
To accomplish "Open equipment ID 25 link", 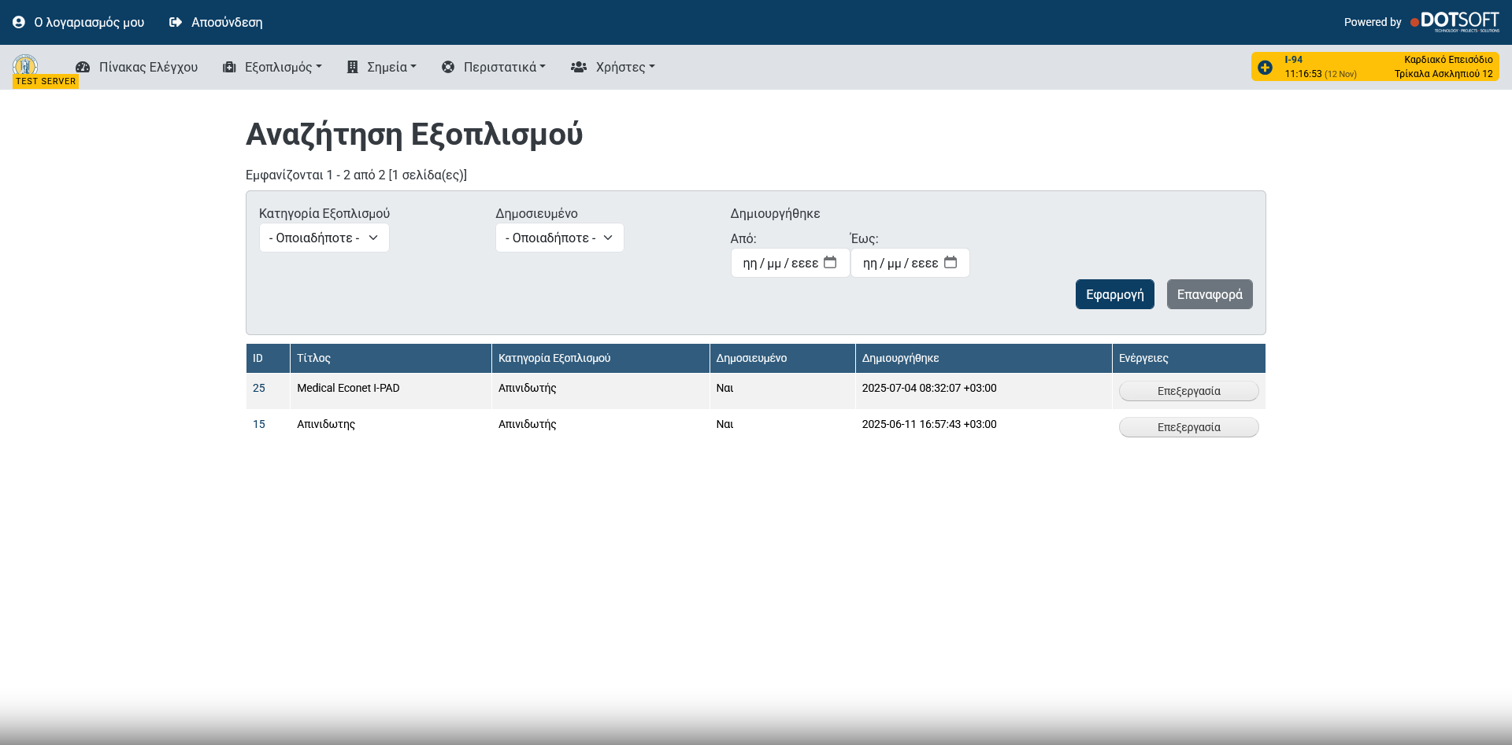I will [x=259, y=388].
